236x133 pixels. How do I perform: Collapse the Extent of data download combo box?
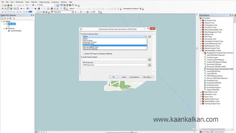pyautogui.click(x=146, y=37)
